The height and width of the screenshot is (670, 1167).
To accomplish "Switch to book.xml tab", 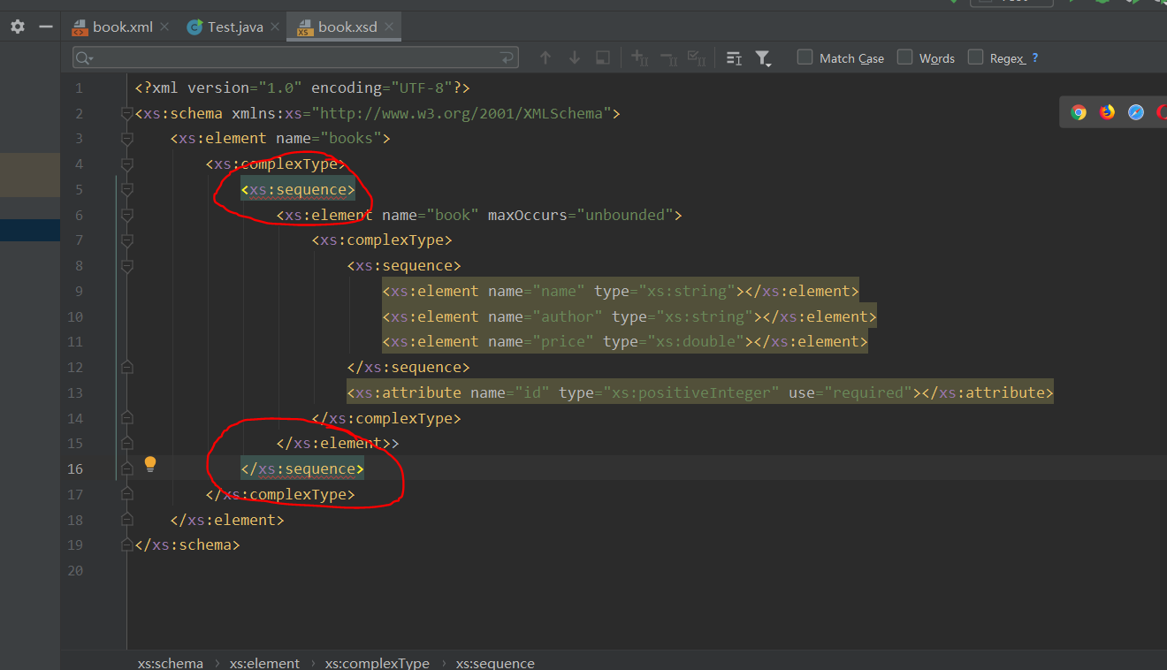I will [x=122, y=27].
